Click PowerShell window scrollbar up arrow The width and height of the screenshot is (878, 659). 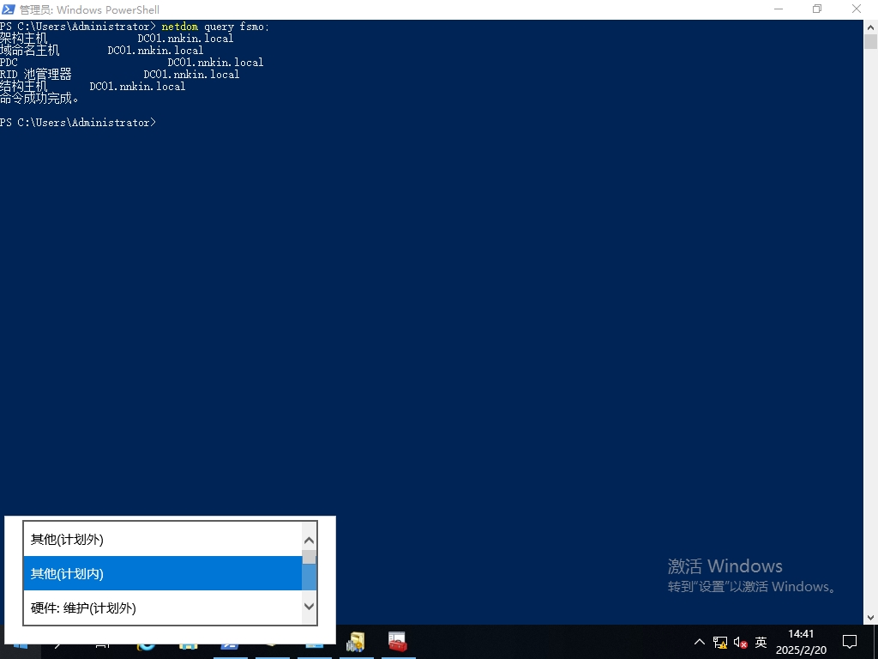(870, 27)
